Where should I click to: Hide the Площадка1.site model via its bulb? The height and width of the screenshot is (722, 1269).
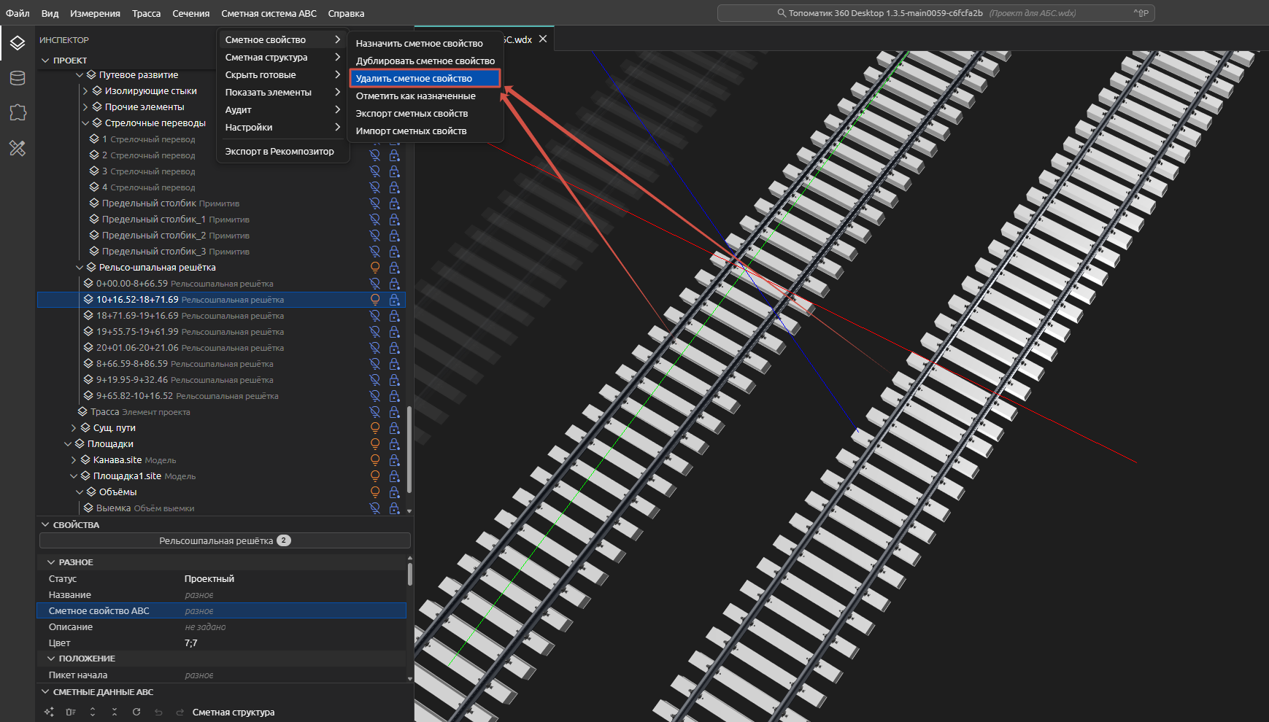click(375, 476)
